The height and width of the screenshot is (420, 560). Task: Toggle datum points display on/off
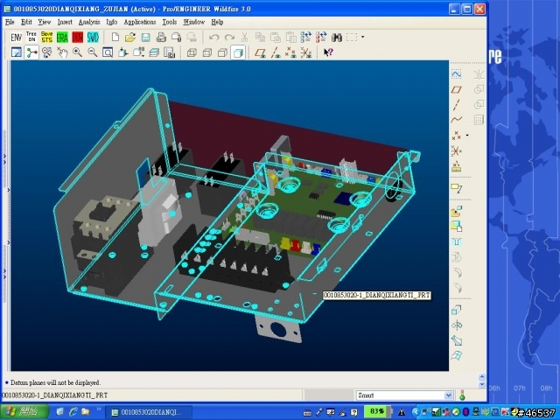290,52
